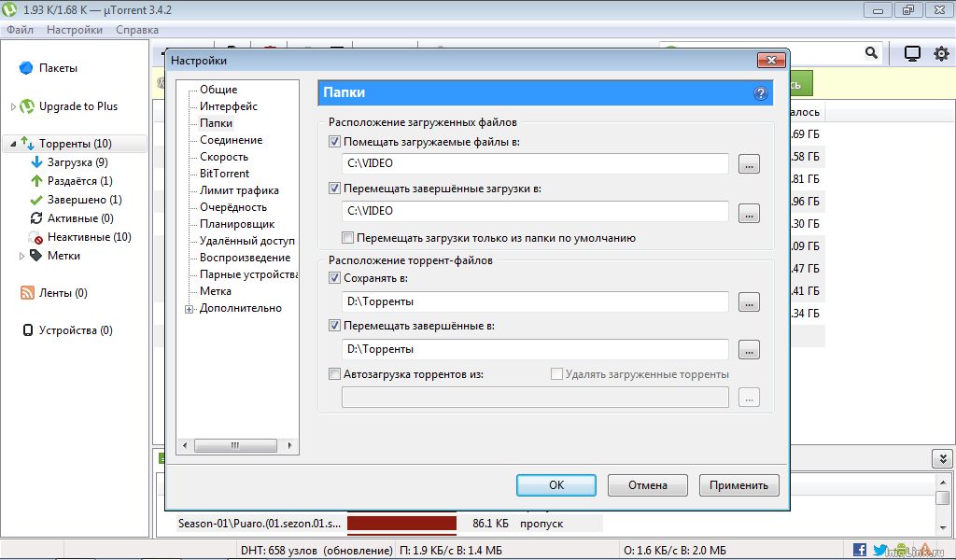Viewport: 956px width, 560px height.
Task: Click the green Завершено checkmark icon
Action: pos(36,200)
